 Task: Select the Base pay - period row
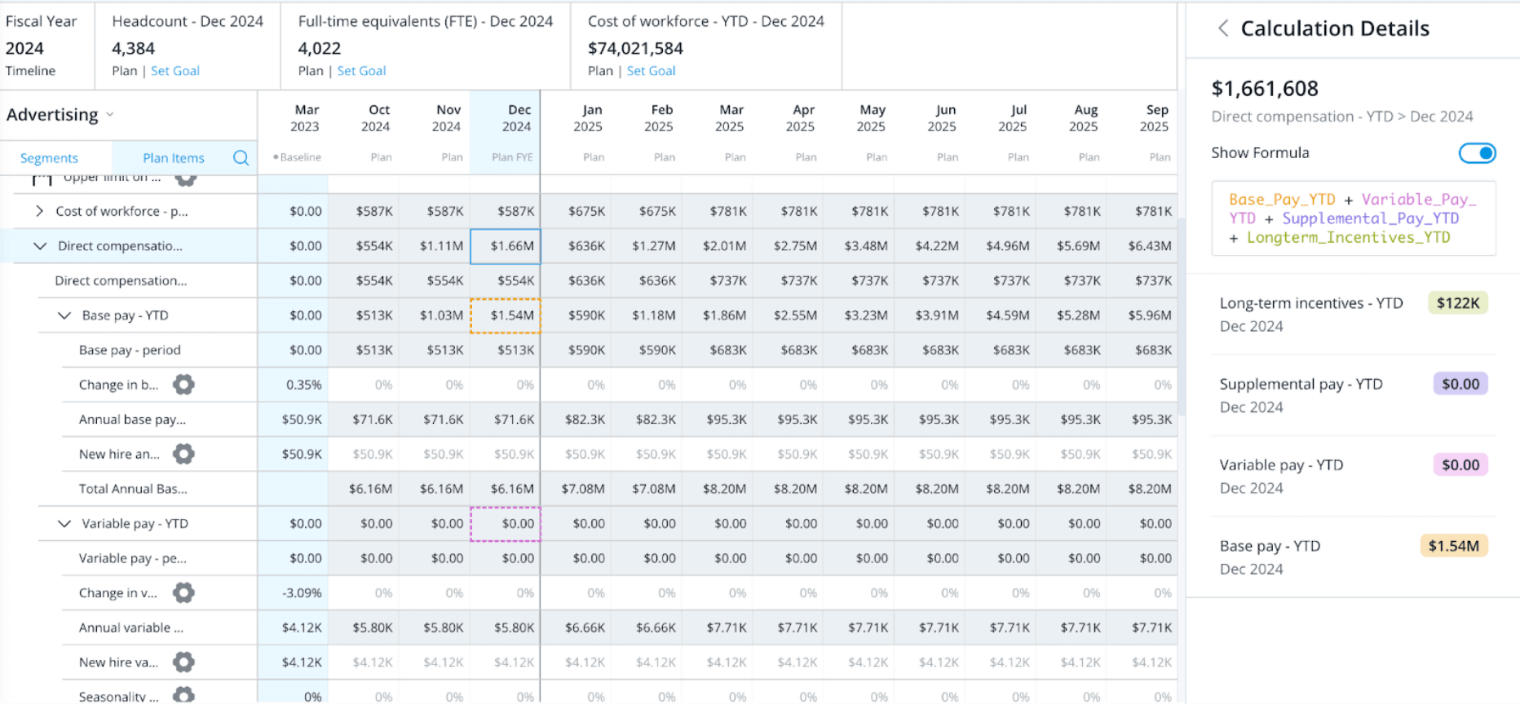(130, 350)
